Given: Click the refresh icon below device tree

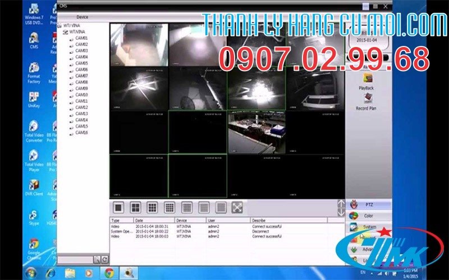Looking at the screenshot, I should (105, 259).
